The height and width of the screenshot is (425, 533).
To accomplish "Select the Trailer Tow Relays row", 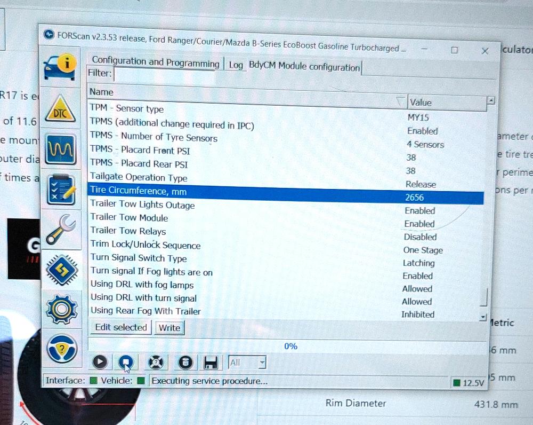I will coord(286,234).
